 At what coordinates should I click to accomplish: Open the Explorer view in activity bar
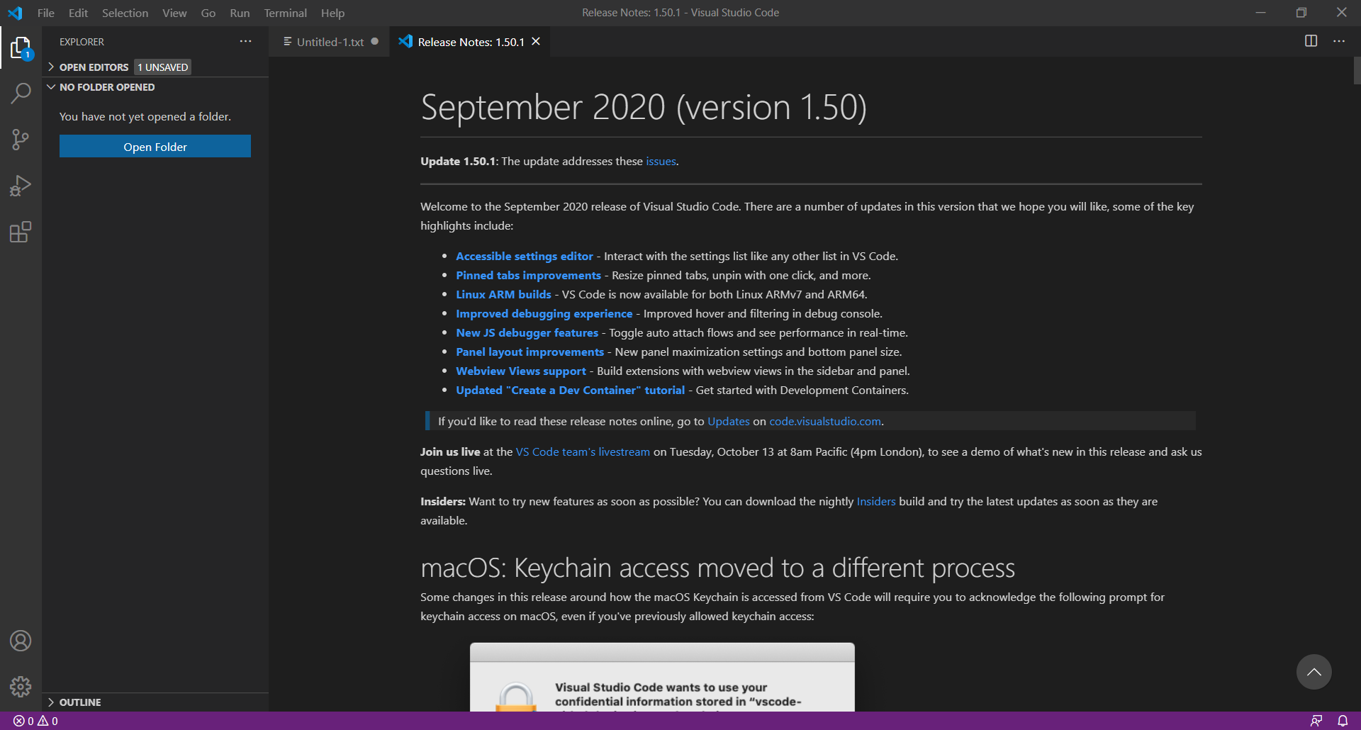click(21, 48)
